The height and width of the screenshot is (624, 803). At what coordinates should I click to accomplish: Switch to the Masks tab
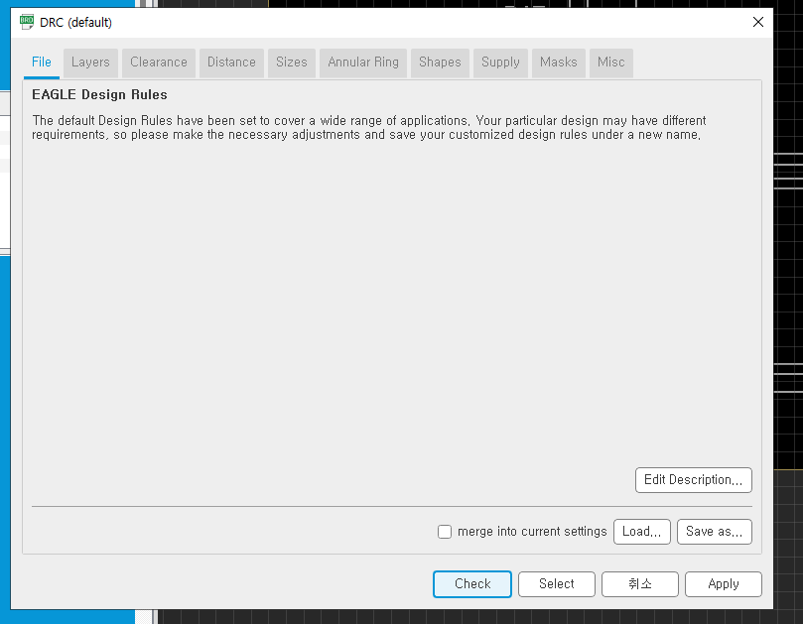click(x=558, y=62)
